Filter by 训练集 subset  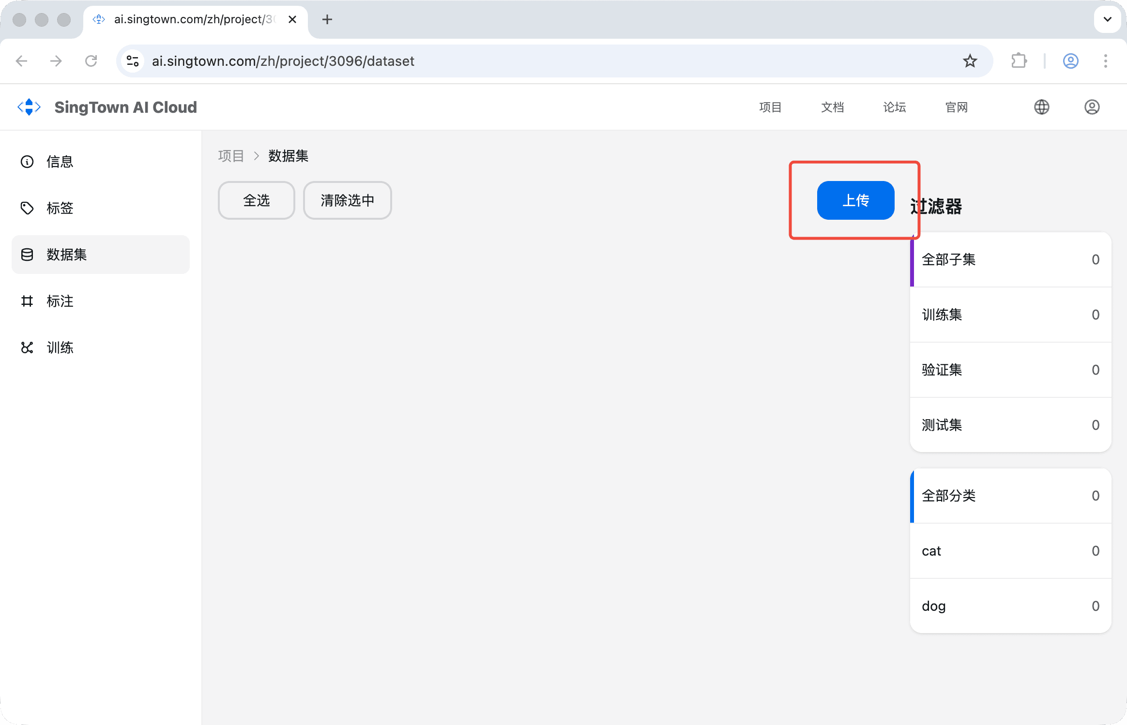tap(1010, 315)
